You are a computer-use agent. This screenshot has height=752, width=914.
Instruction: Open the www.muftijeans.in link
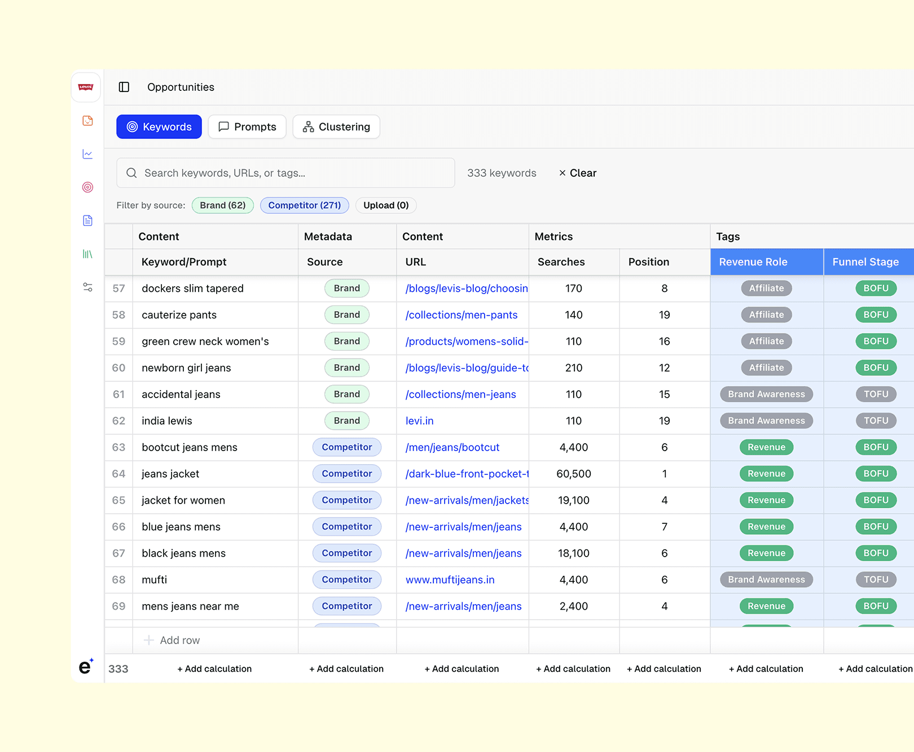450,580
